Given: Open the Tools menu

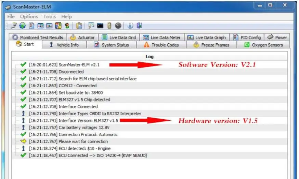Looking at the screenshot, I should tap(50, 16).
